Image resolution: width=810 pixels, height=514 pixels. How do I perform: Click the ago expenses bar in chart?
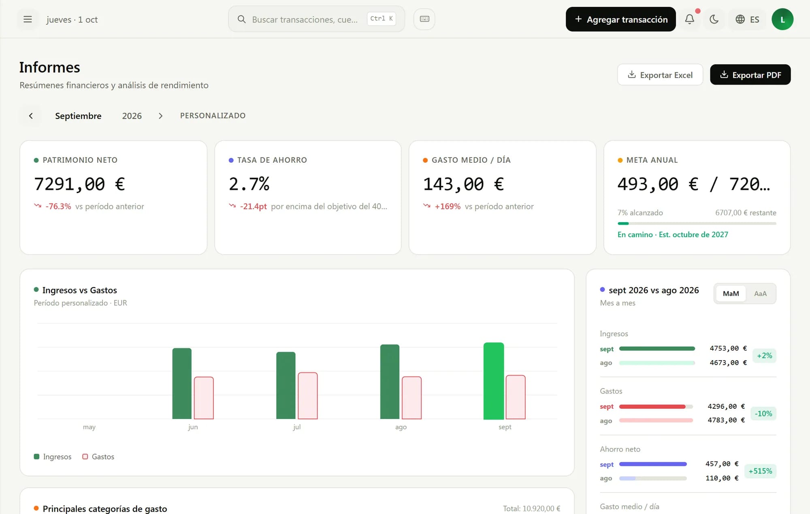(x=411, y=398)
